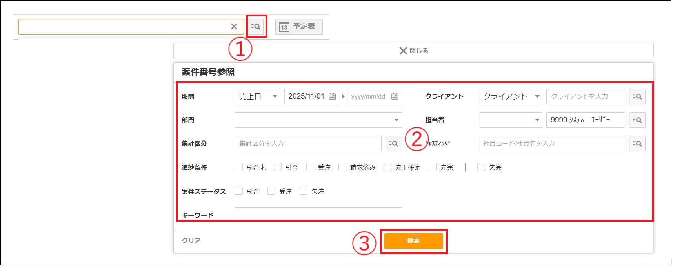Click the キーワード input field
The height and width of the screenshot is (267, 673).
(x=318, y=215)
